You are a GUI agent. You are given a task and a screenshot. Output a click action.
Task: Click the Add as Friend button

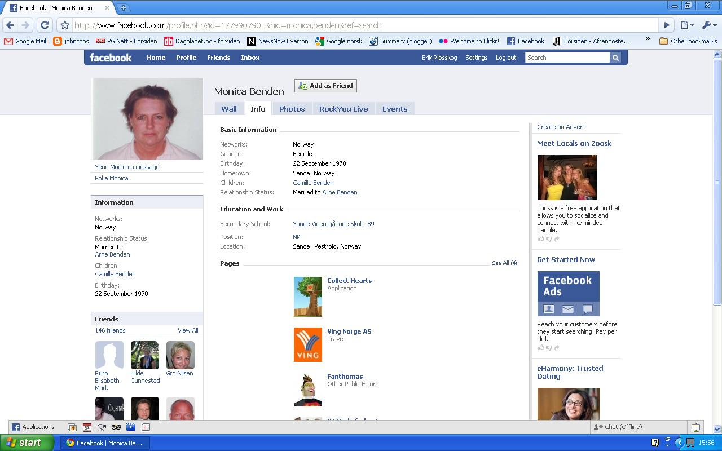(325, 86)
